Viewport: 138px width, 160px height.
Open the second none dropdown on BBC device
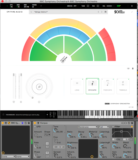point(23,156)
